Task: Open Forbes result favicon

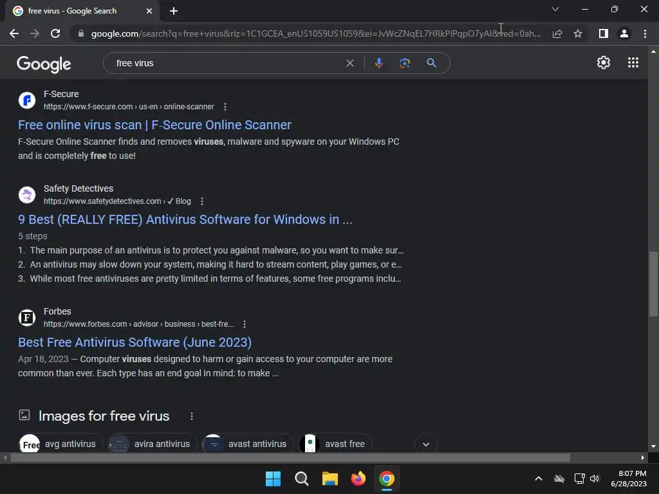Action: click(x=27, y=318)
